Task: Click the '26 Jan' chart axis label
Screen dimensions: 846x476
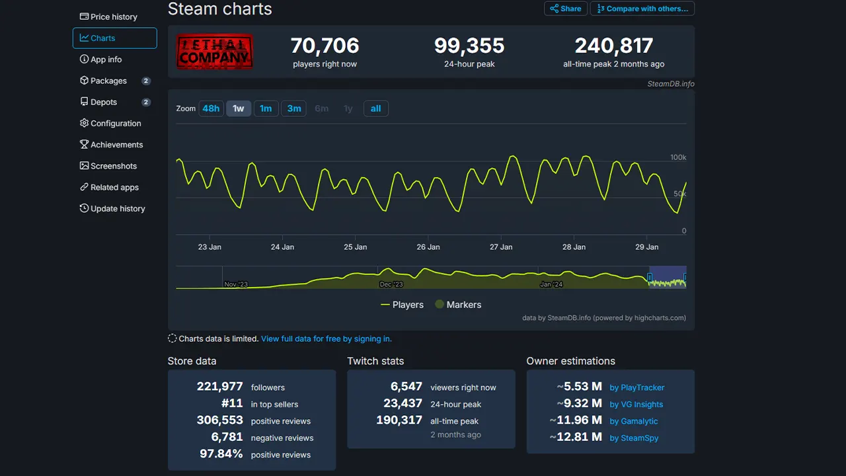Action: click(428, 247)
